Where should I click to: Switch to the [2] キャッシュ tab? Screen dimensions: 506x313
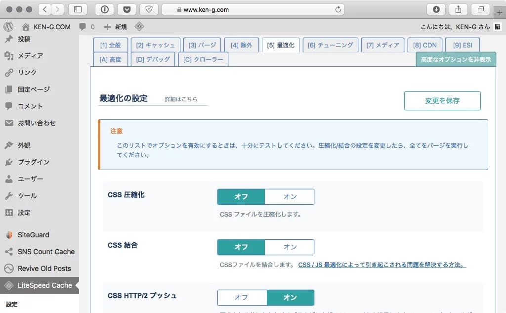pyautogui.click(x=156, y=45)
